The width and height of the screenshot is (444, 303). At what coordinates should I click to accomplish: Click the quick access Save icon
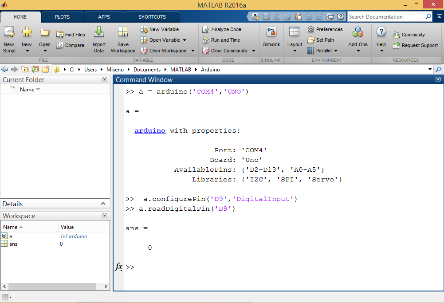266,17
